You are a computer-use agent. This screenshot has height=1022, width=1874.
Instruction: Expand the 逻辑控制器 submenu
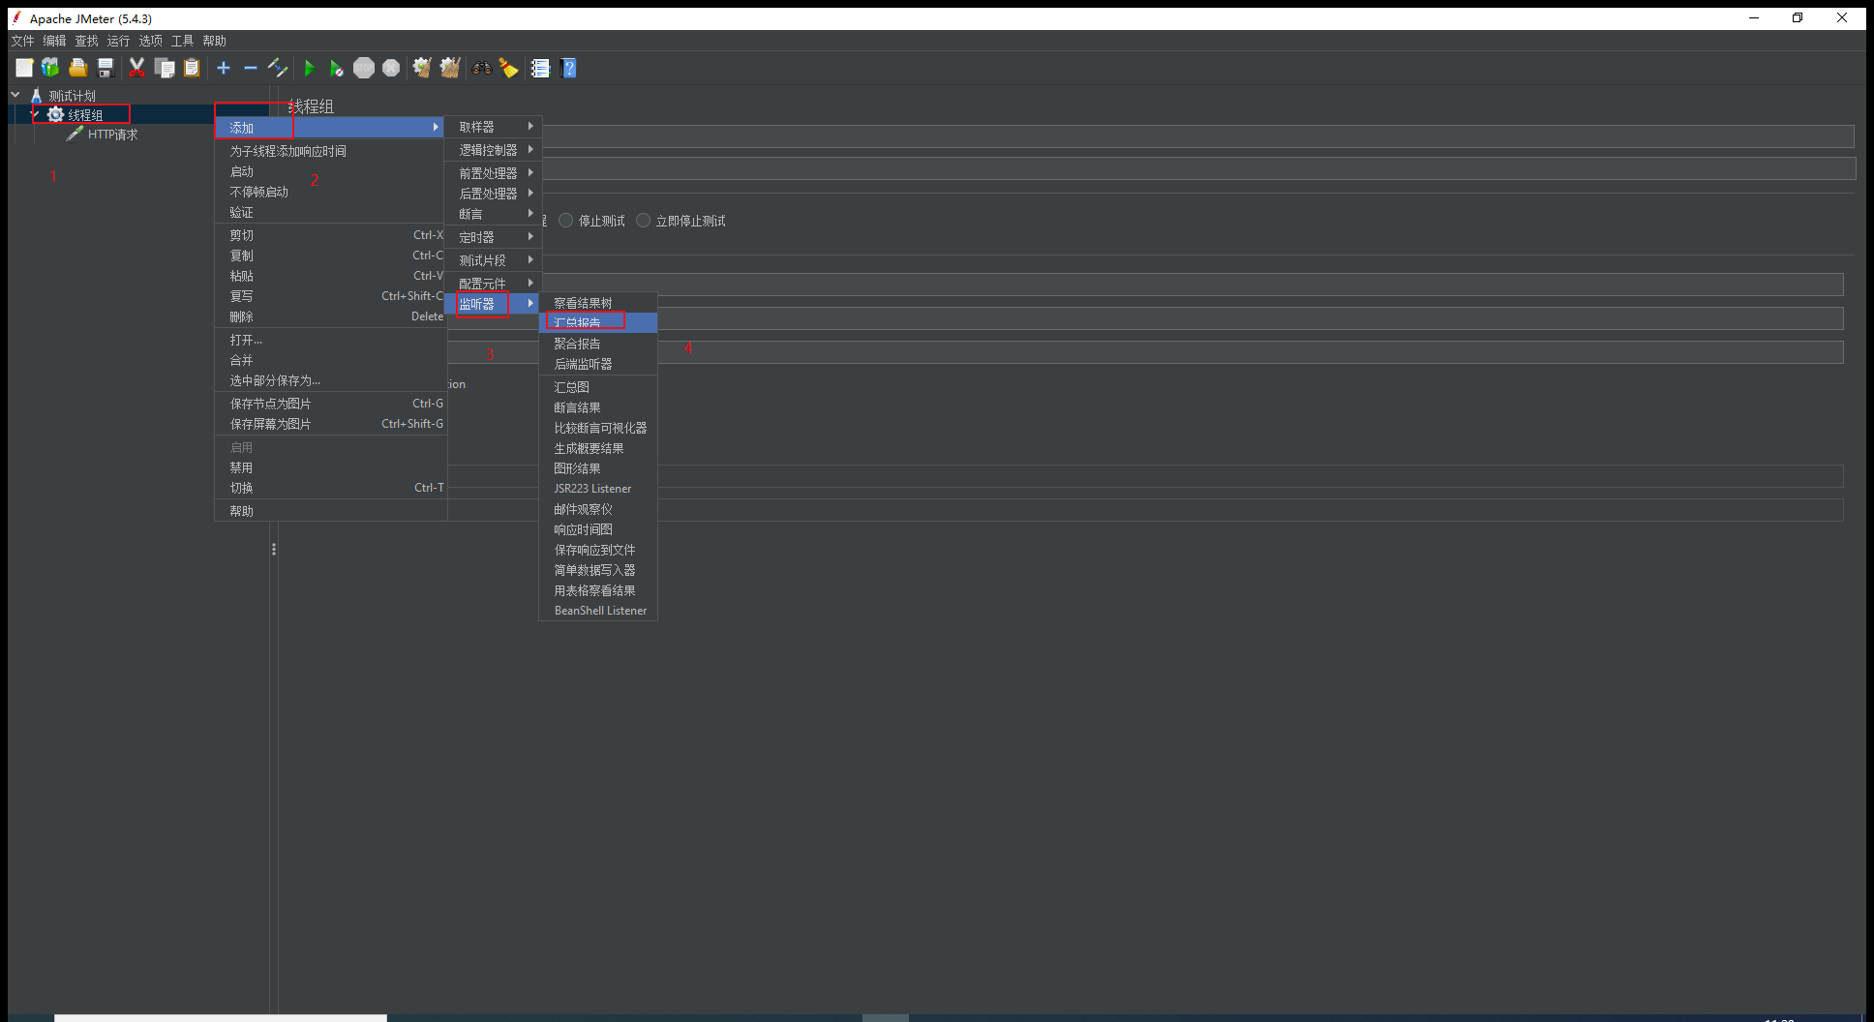point(493,150)
